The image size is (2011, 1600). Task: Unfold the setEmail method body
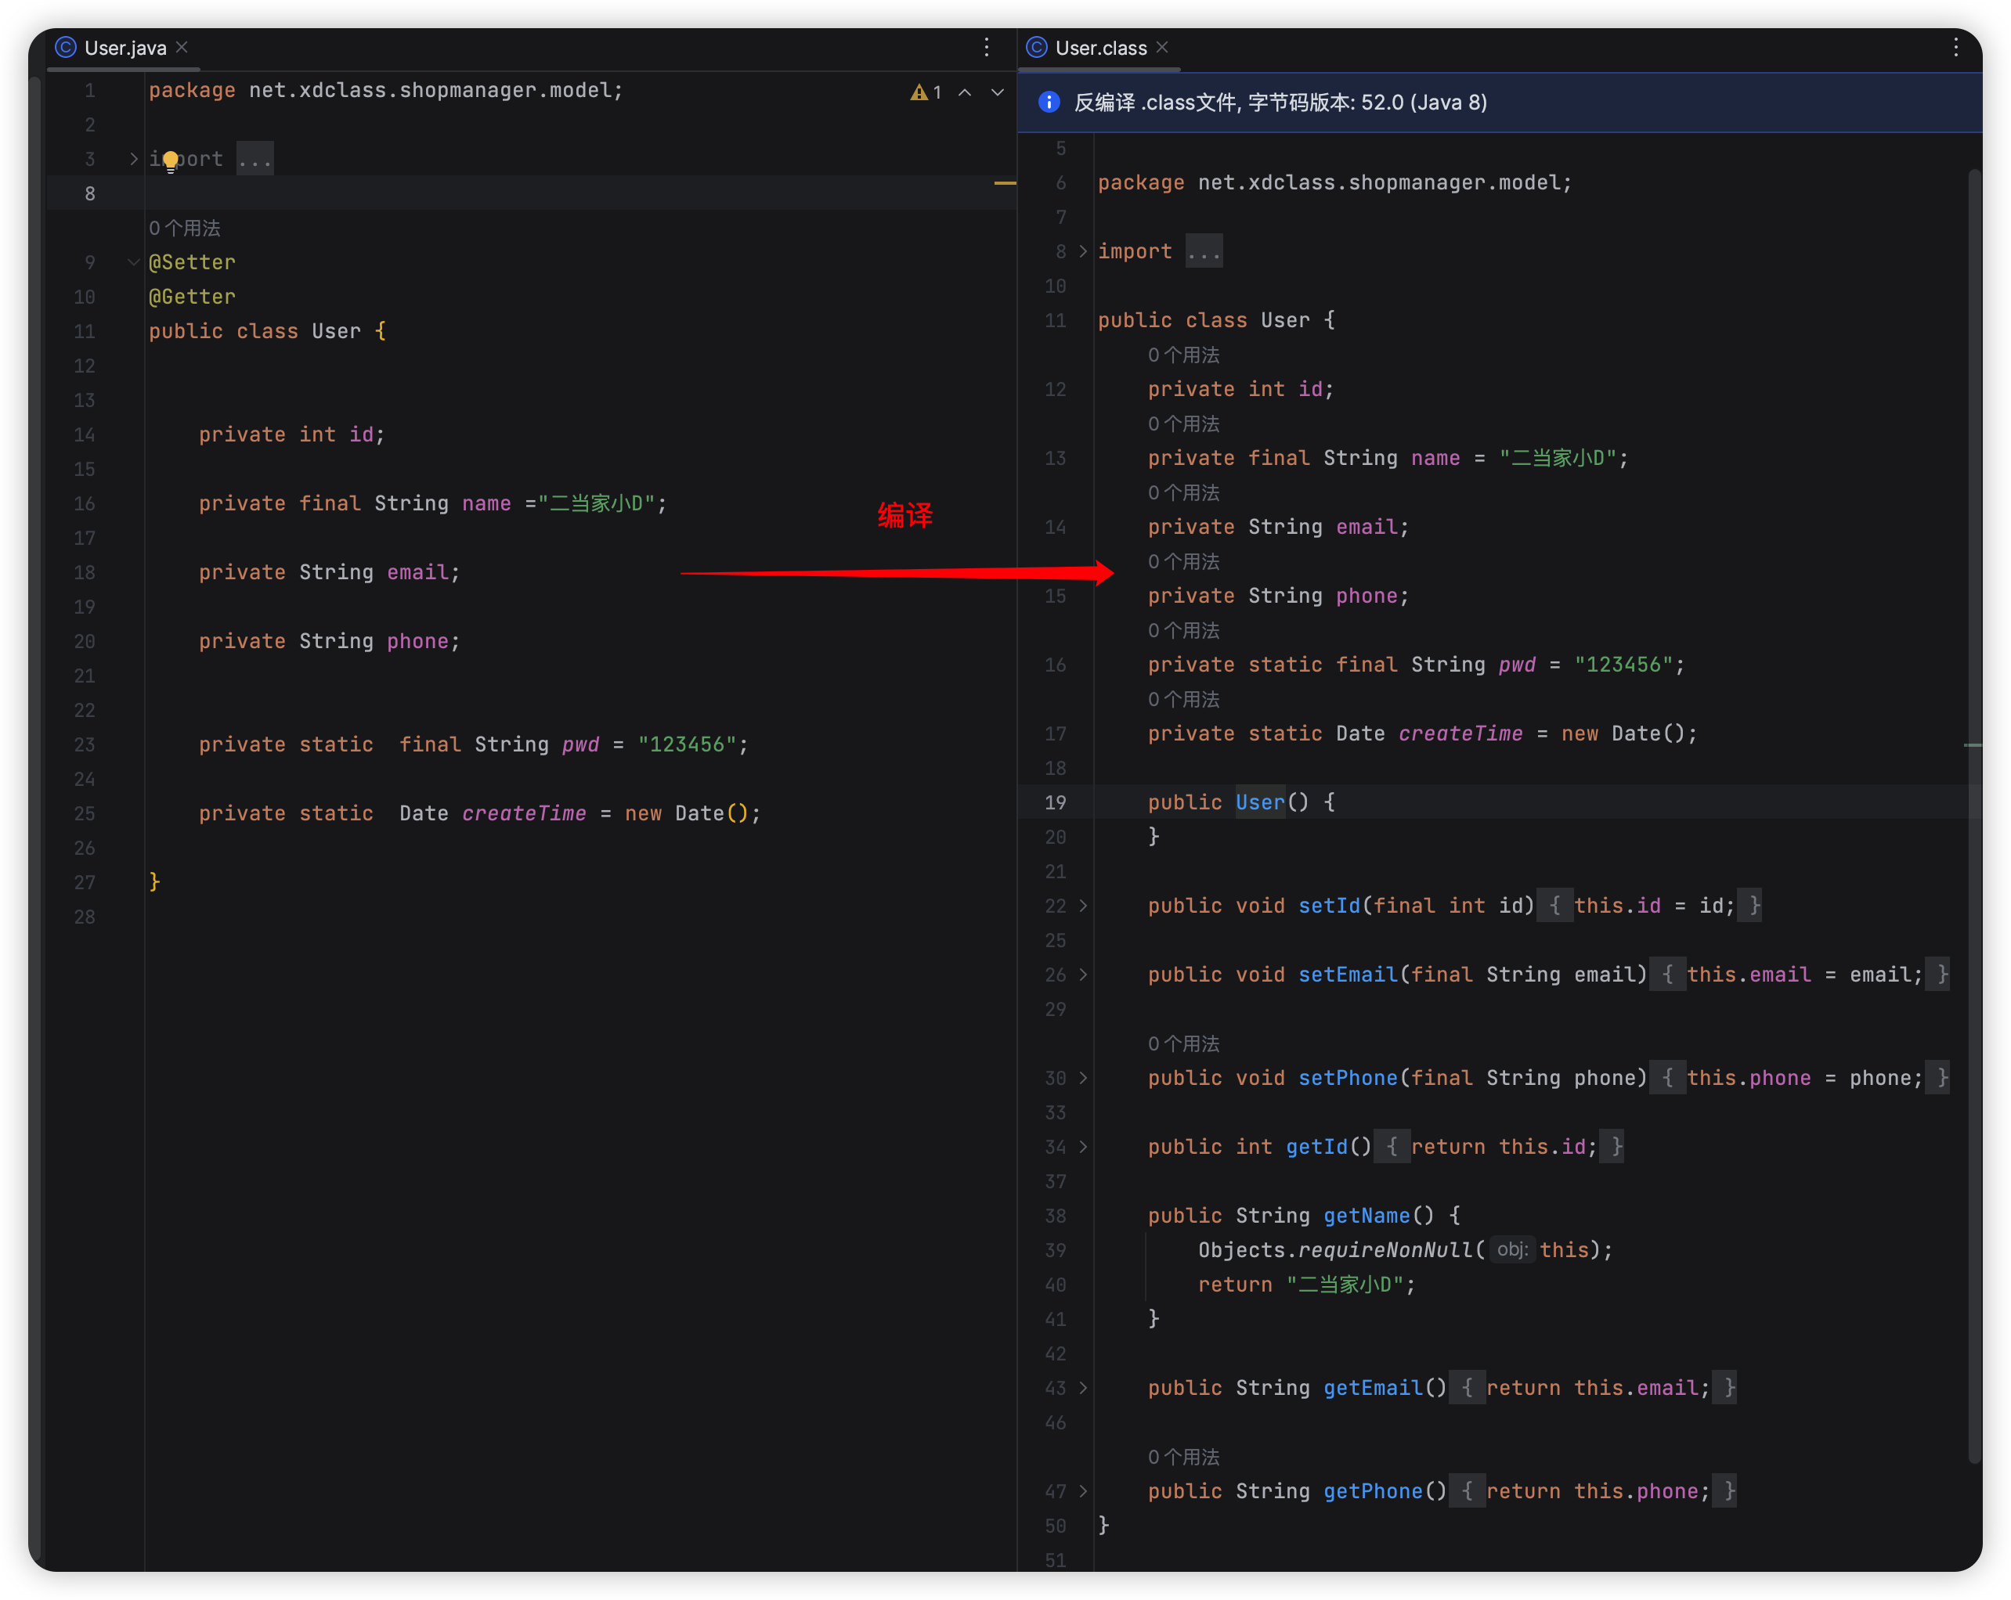(x=1083, y=975)
